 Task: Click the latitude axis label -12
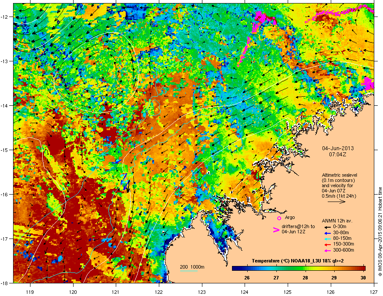click(x=4, y=17)
